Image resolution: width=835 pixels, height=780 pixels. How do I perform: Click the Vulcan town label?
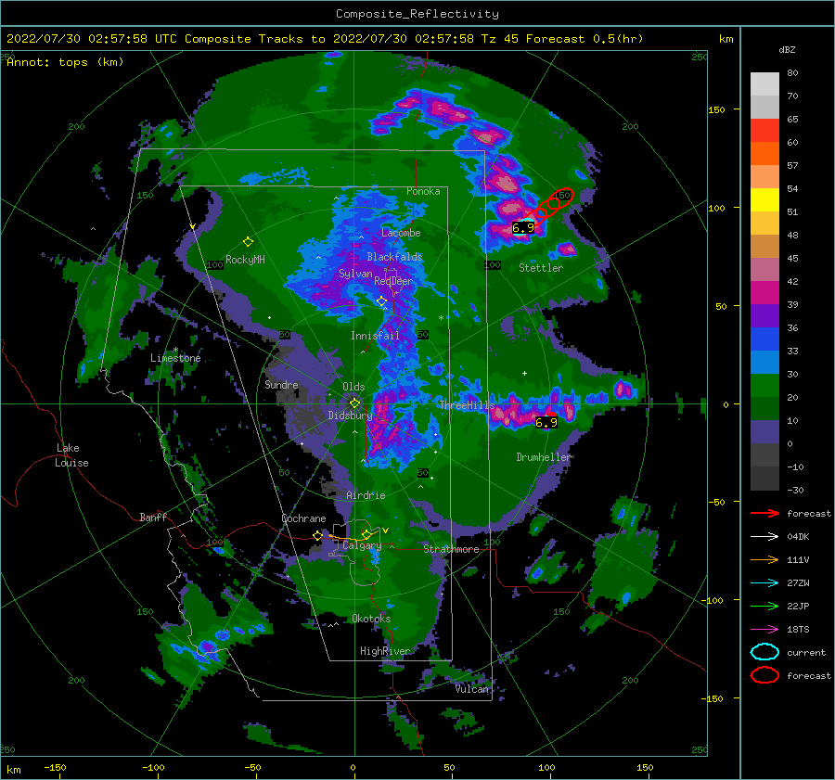471,689
